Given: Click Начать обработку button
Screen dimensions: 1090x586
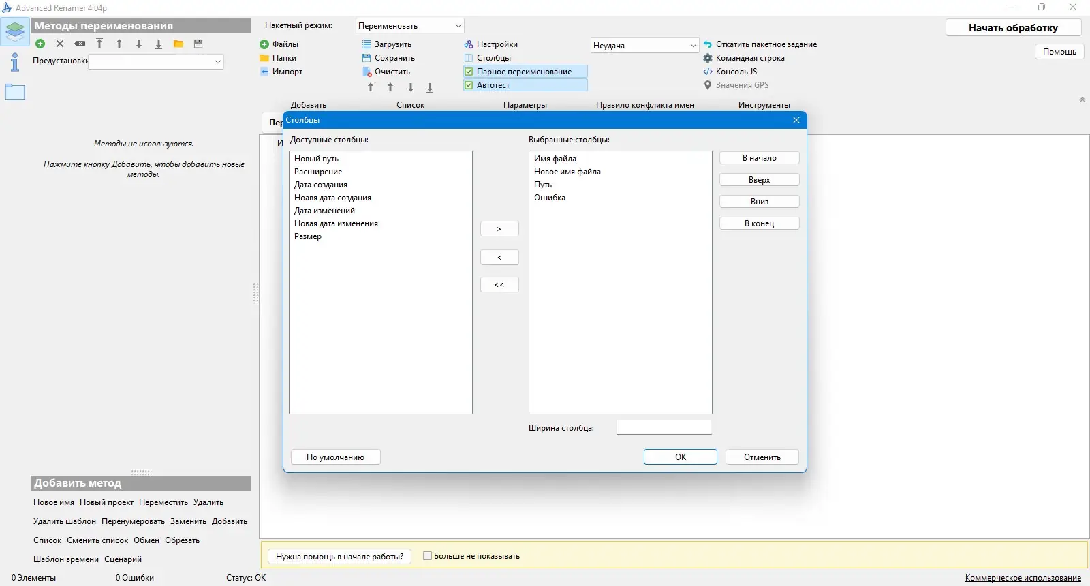Looking at the screenshot, I should [x=1013, y=28].
